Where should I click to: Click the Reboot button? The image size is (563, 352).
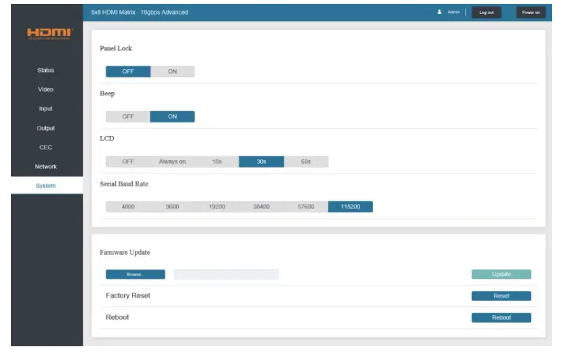click(x=501, y=318)
